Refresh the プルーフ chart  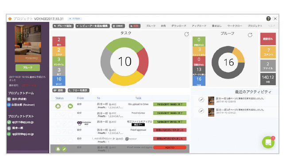point(250,35)
